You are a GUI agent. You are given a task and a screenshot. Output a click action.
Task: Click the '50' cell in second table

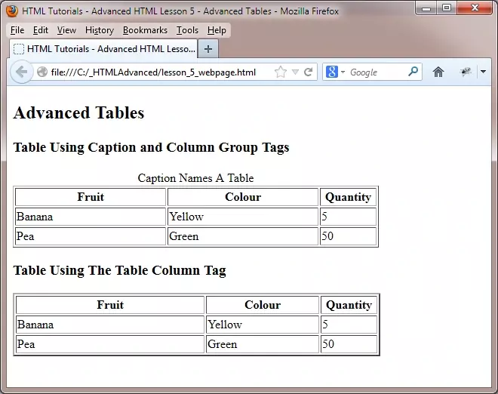pos(349,344)
